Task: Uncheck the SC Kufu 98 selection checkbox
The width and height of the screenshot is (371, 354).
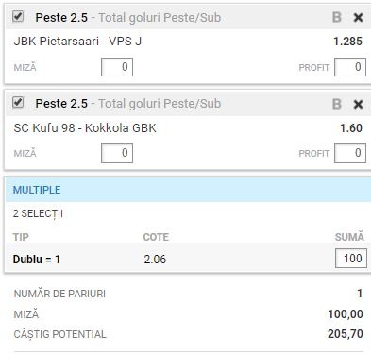Action: click(18, 102)
